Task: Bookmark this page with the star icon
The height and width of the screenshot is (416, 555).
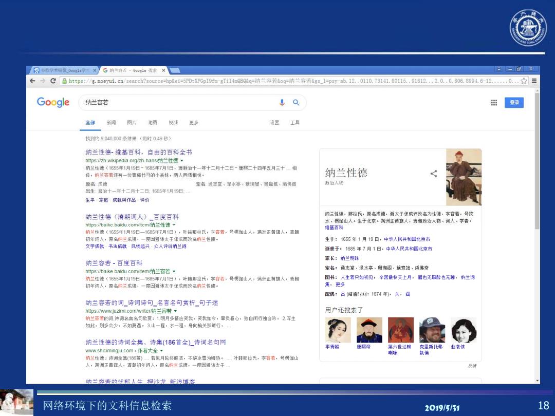Action: pyautogui.click(x=524, y=81)
